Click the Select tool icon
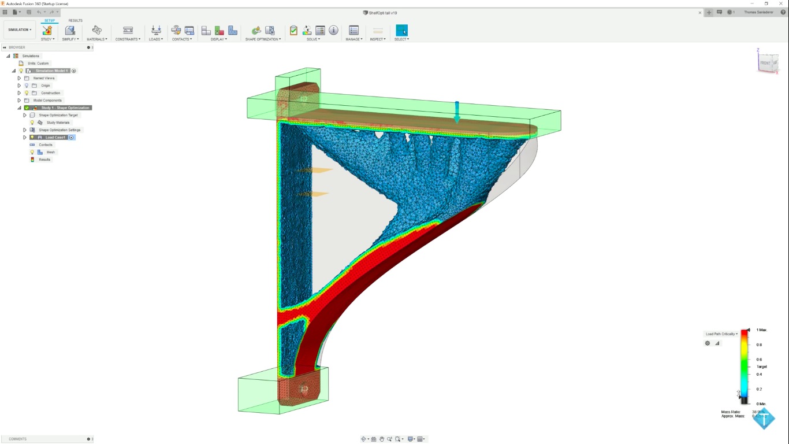The width and height of the screenshot is (789, 444). [401, 30]
